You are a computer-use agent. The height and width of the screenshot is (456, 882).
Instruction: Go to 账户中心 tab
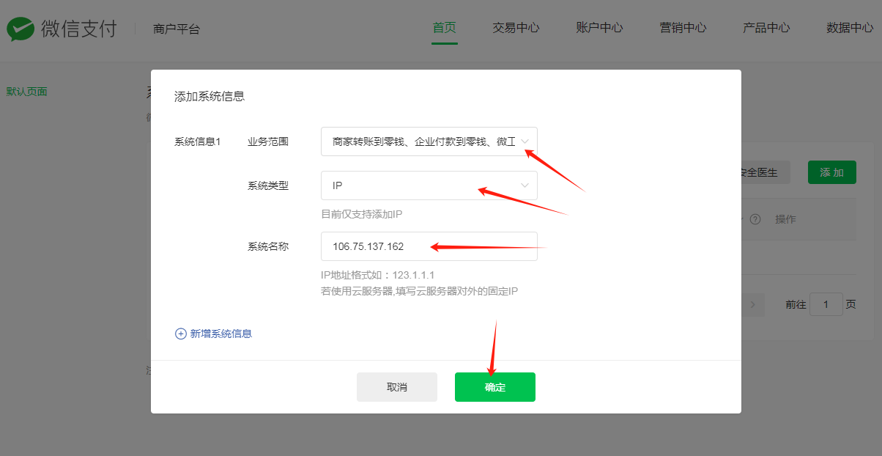(x=599, y=28)
